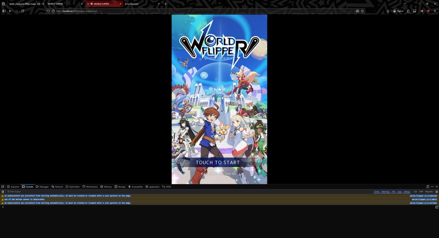Open the Network devtools panel
The width and height of the screenshot is (439, 238).
(57, 187)
